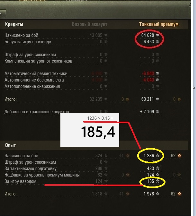
Task: Click the credits icon next to 60 211 total
Action: click(157, 99)
